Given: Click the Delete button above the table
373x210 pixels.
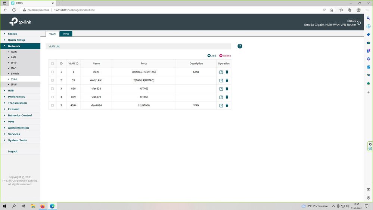Looking at the screenshot, I should pos(225,56).
